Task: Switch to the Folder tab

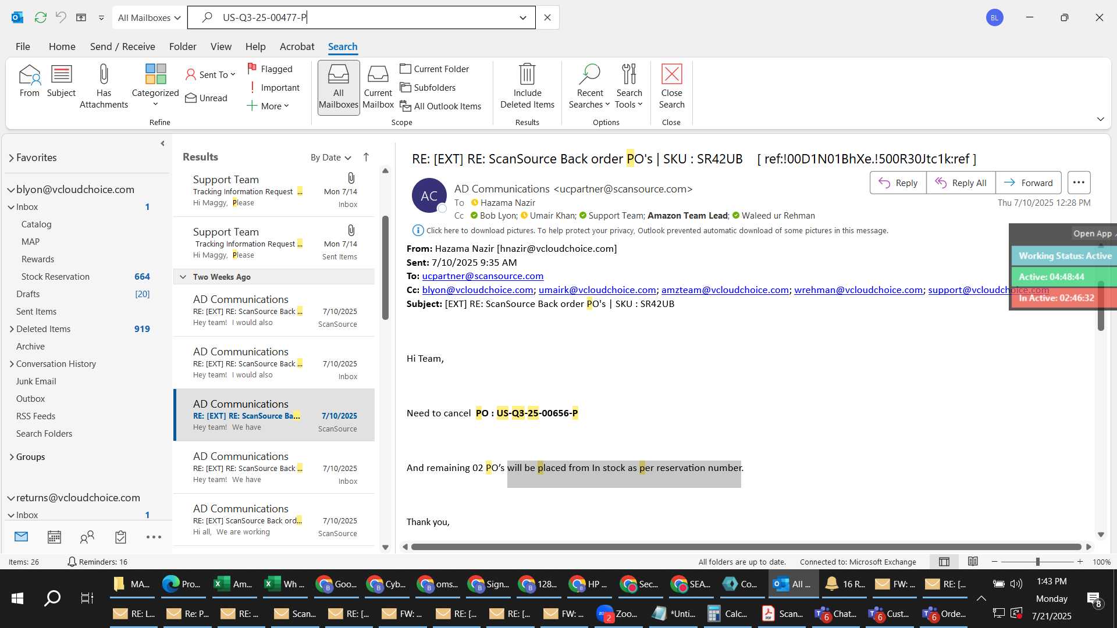Action: (183, 47)
